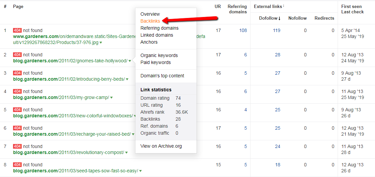Viewport: 375px width, 177px height.
Task: Open the recharge-your-raised-bed blog link
Action: coord(72,134)
